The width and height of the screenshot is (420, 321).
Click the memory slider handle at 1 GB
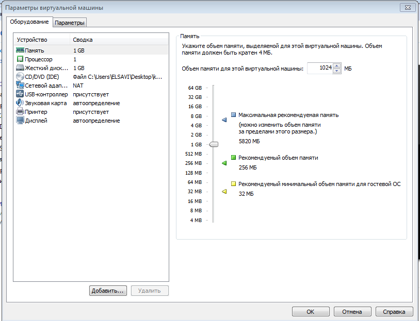[x=214, y=145]
